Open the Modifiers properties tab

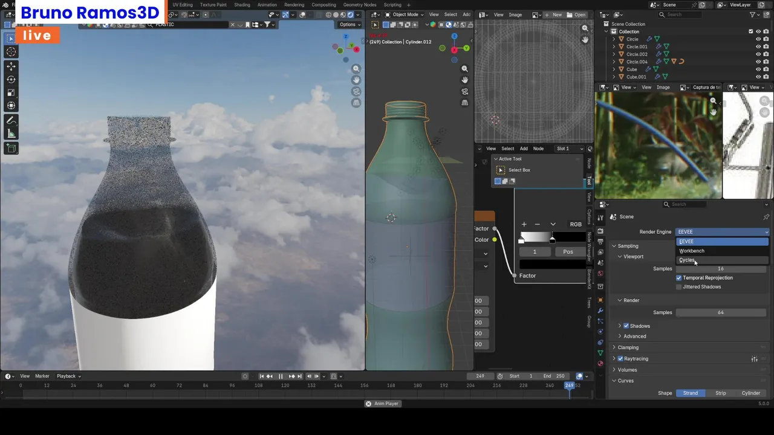[600, 311]
